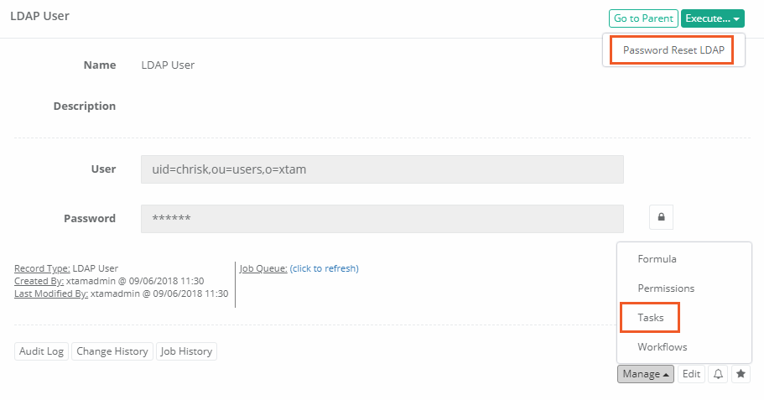Viewport: 764px width, 400px height.
Task: Toggle the Manage dropdown menu
Action: point(645,374)
